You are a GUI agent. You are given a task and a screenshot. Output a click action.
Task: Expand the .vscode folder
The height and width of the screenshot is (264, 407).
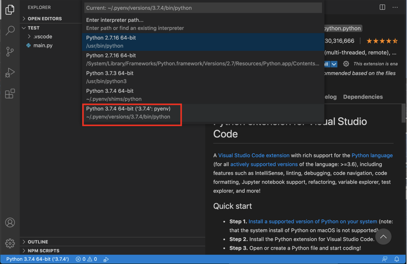point(42,36)
